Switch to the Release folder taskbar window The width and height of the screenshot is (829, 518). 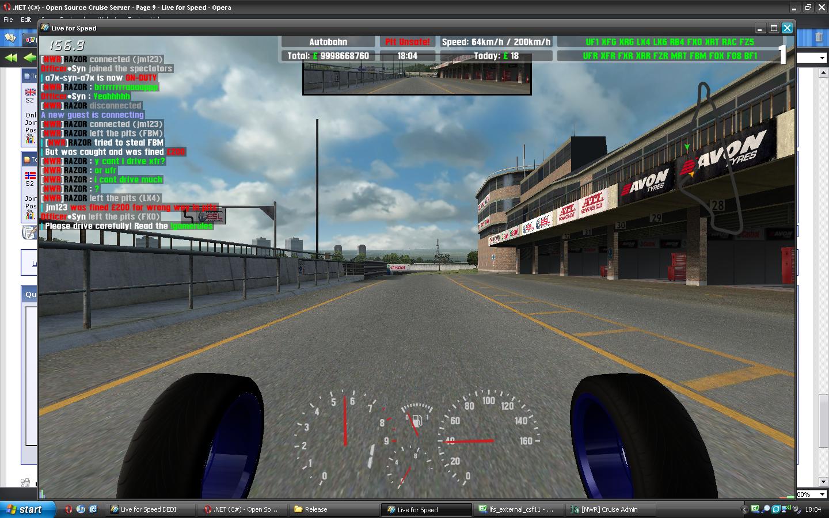pyautogui.click(x=334, y=509)
